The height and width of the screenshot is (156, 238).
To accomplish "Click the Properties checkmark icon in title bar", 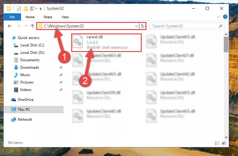I will (x=19, y=9).
